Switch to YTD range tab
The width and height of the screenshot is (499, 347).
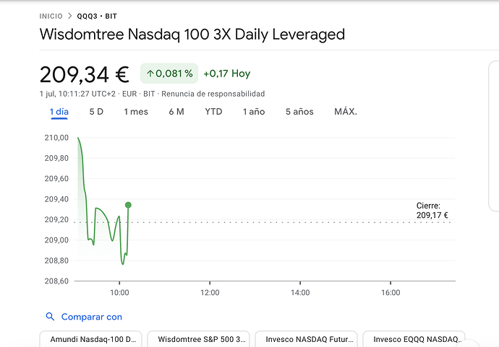213,112
